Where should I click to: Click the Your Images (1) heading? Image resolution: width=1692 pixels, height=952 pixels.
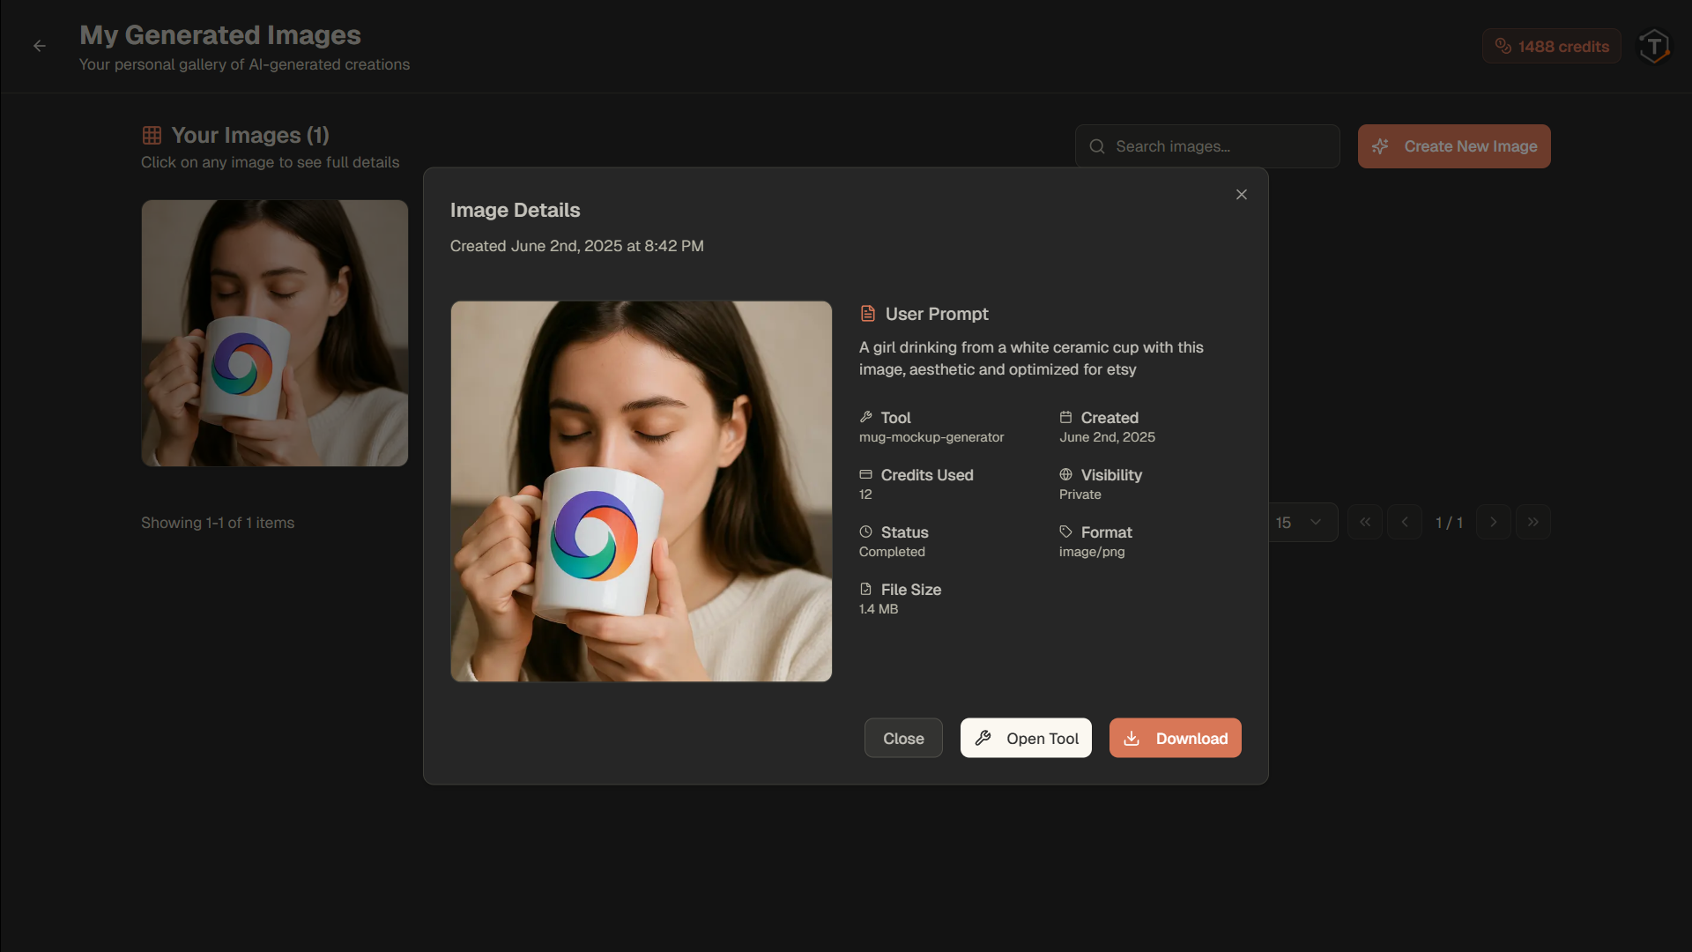point(250,135)
